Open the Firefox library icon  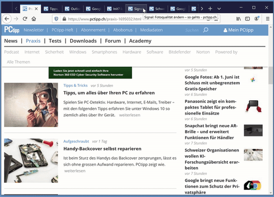(239, 19)
